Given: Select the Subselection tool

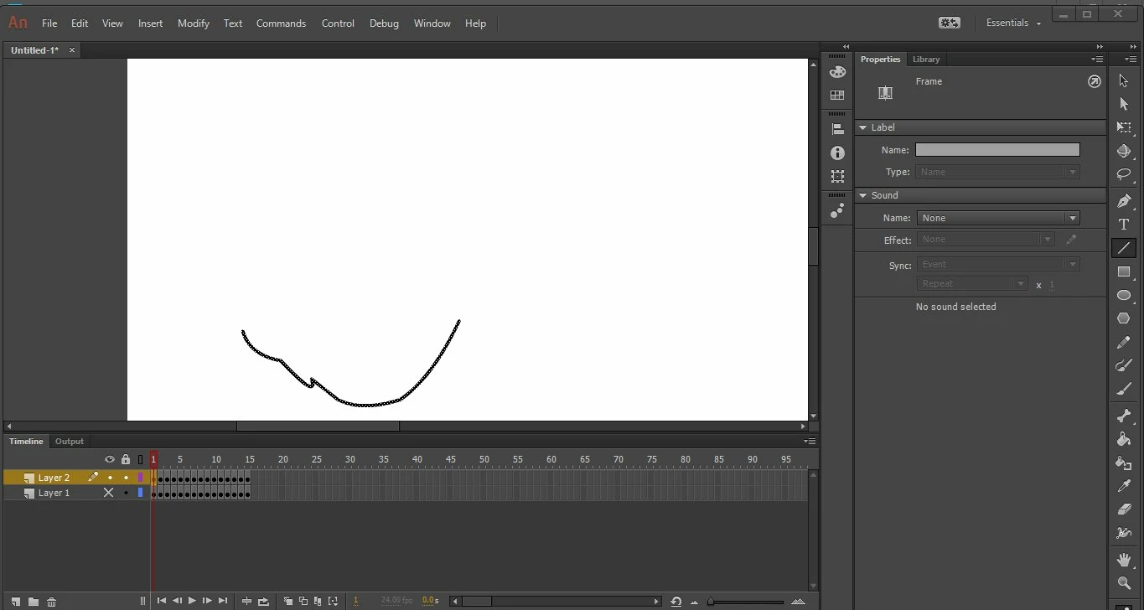Looking at the screenshot, I should [1124, 104].
